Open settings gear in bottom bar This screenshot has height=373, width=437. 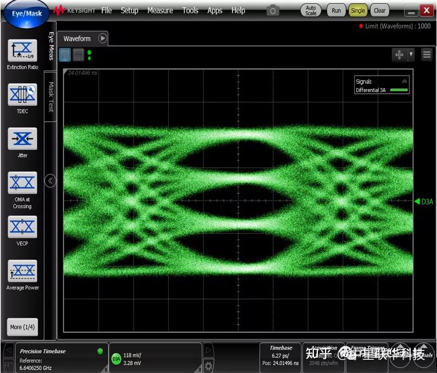[209, 365]
